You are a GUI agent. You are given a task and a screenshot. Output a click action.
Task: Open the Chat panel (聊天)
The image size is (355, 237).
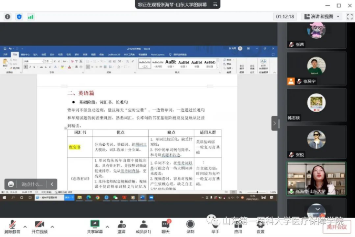click(166, 225)
